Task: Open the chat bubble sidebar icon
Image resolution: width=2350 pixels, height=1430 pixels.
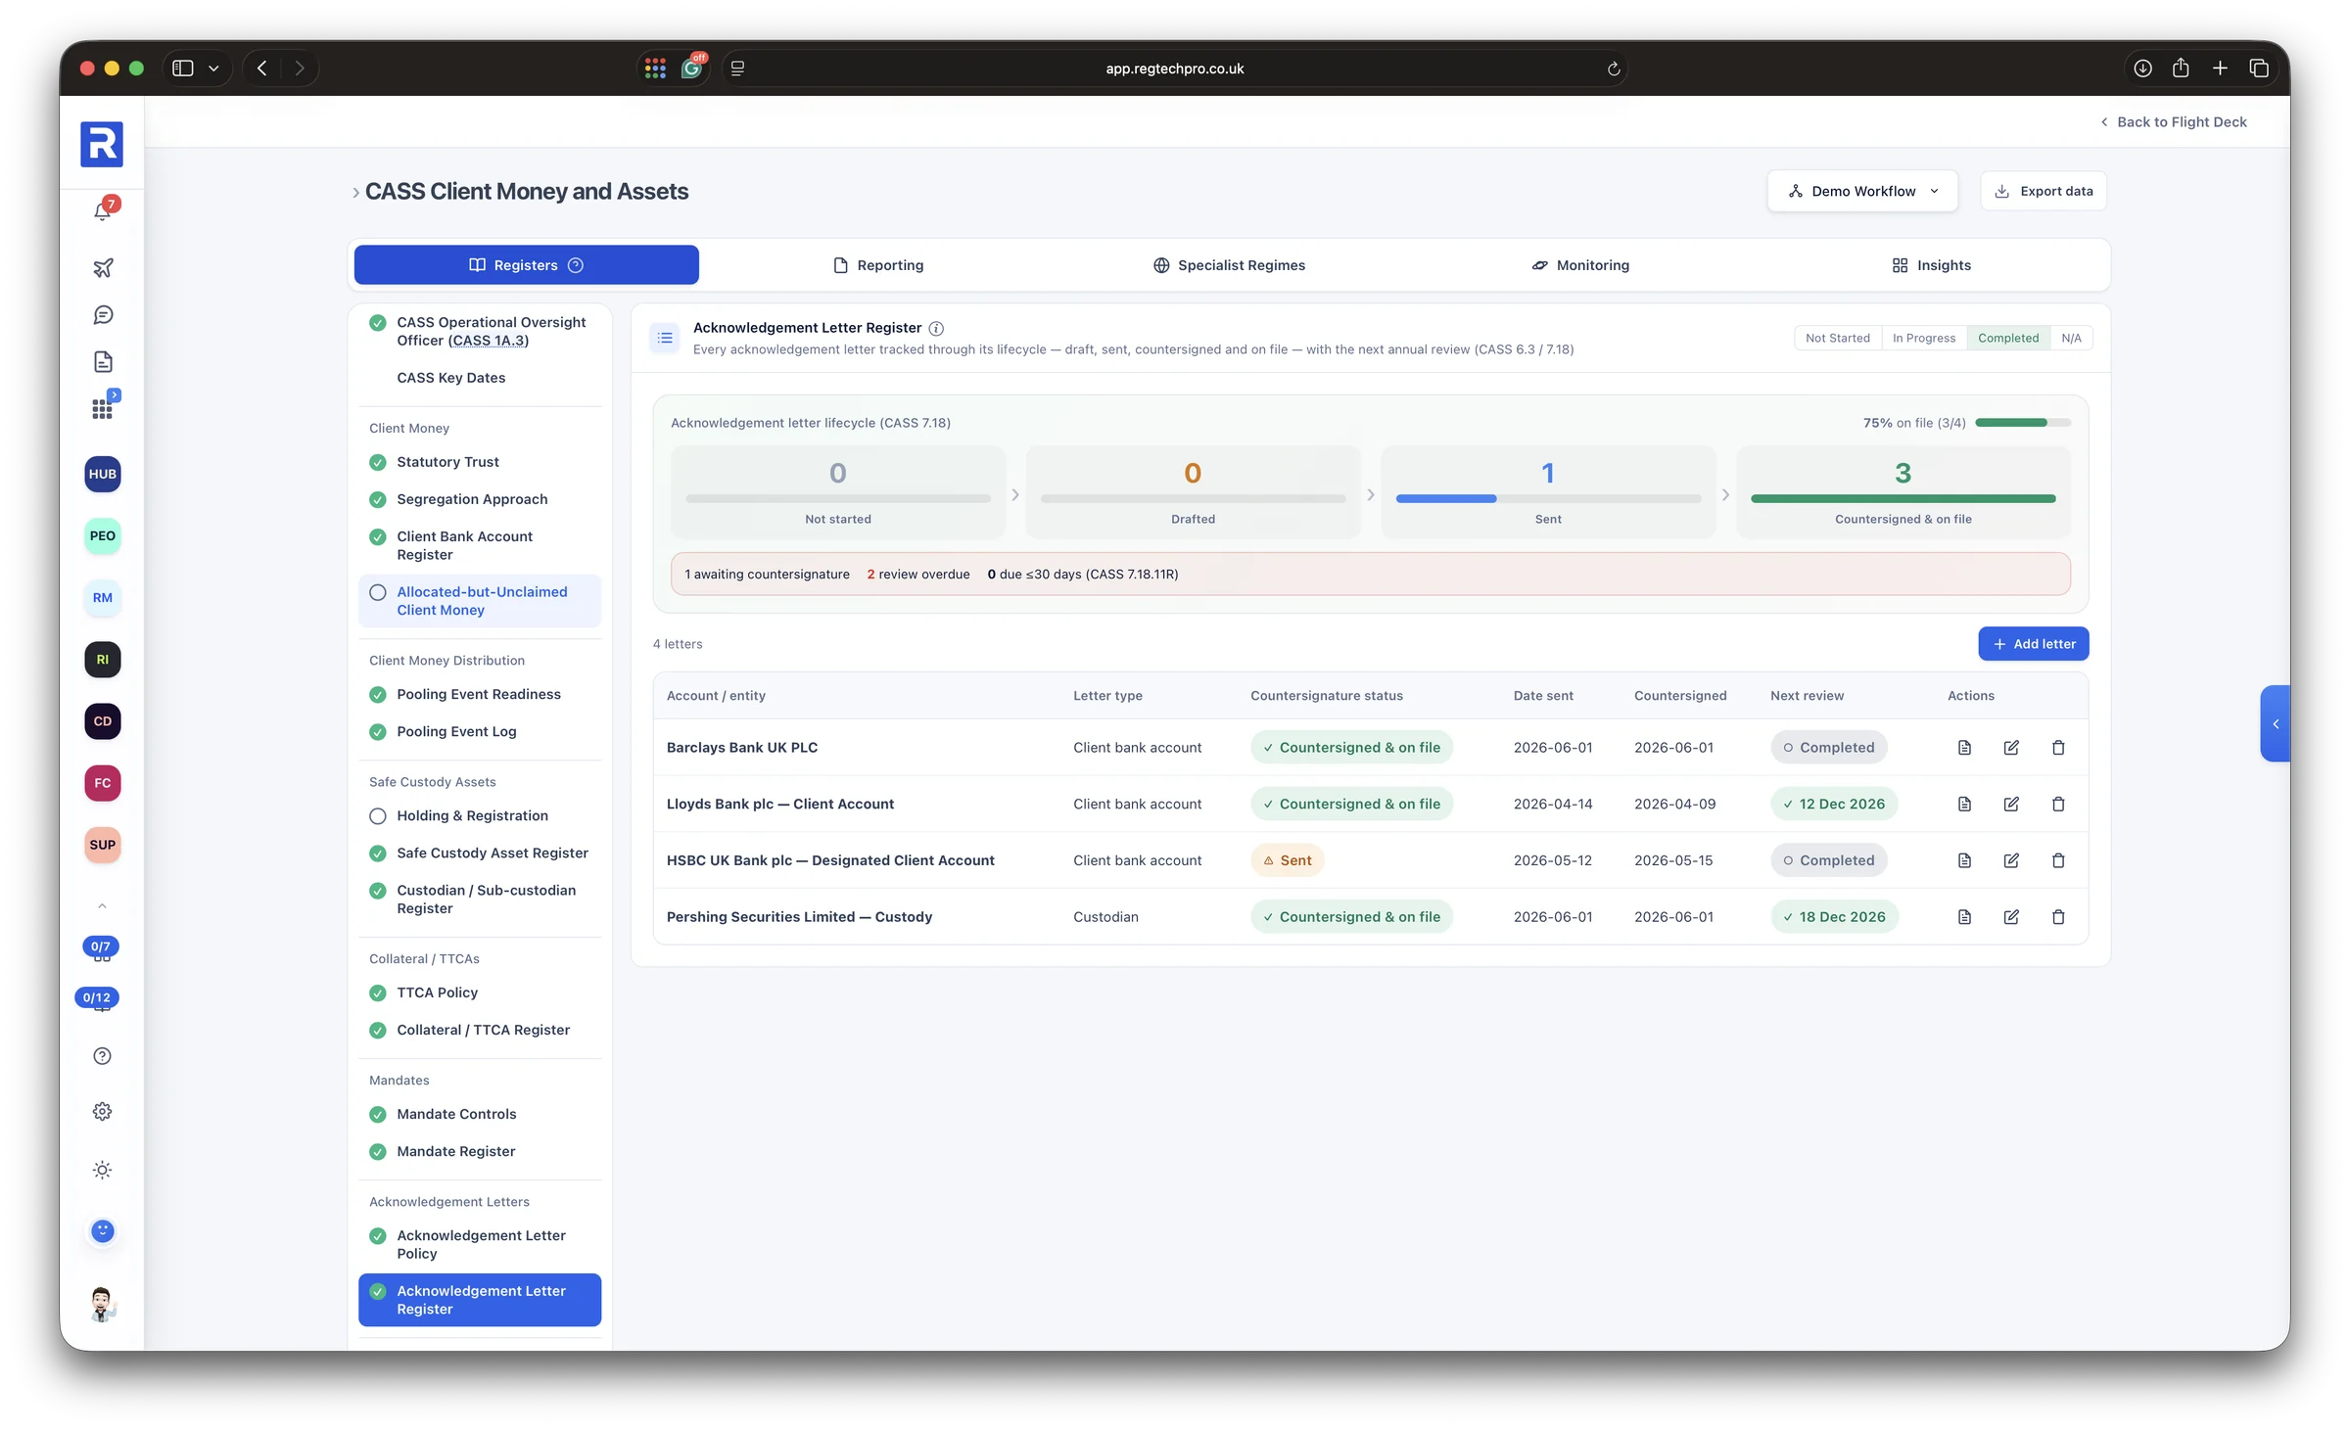Action: coord(103,315)
